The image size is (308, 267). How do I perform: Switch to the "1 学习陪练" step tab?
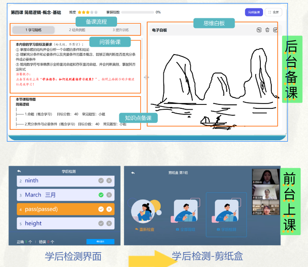tap(33, 30)
